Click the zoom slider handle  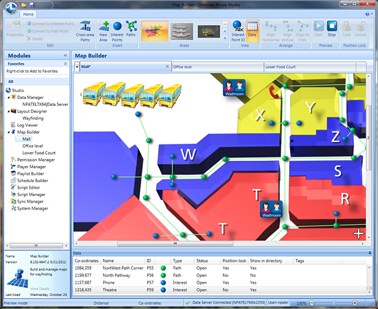(333, 303)
